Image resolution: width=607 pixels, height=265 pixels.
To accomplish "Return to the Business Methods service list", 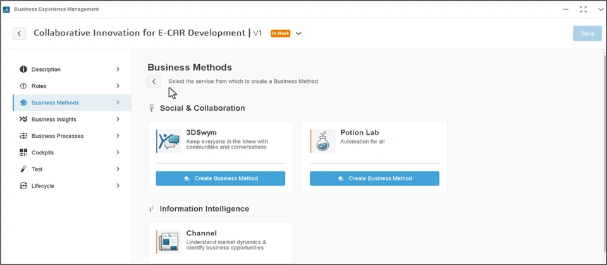I will (154, 82).
